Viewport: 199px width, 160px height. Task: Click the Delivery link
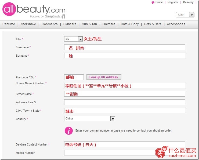(x=188, y=2)
